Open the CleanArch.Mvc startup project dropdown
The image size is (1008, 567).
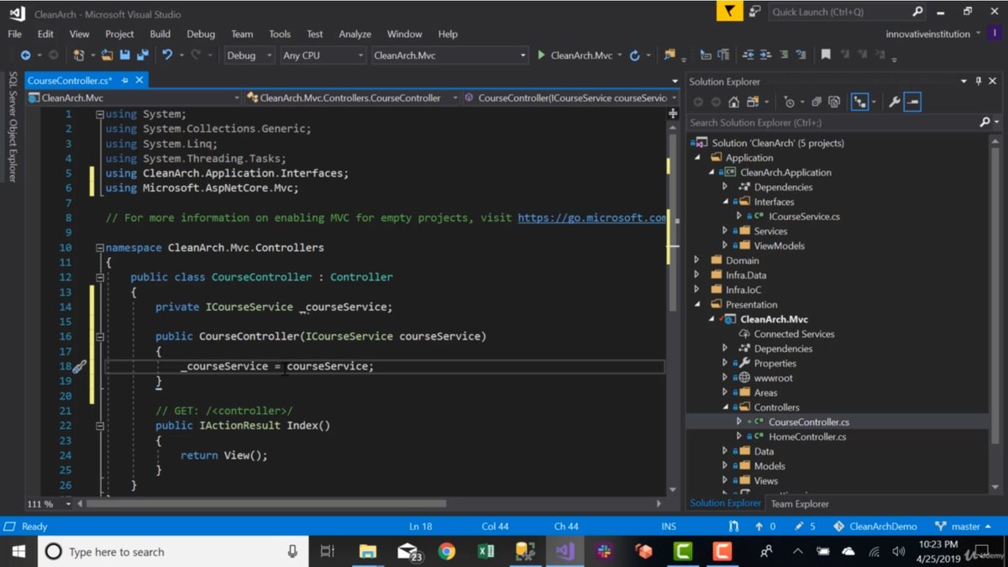point(449,55)
